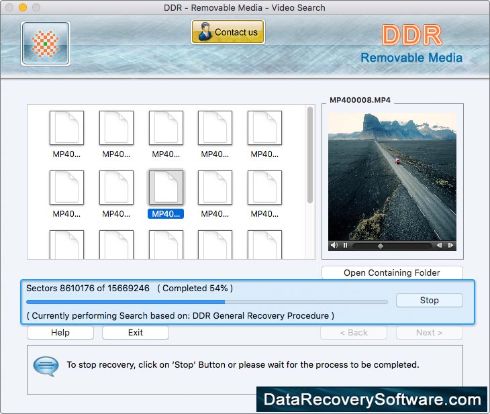Select second file icon in third row

(116, 245)
